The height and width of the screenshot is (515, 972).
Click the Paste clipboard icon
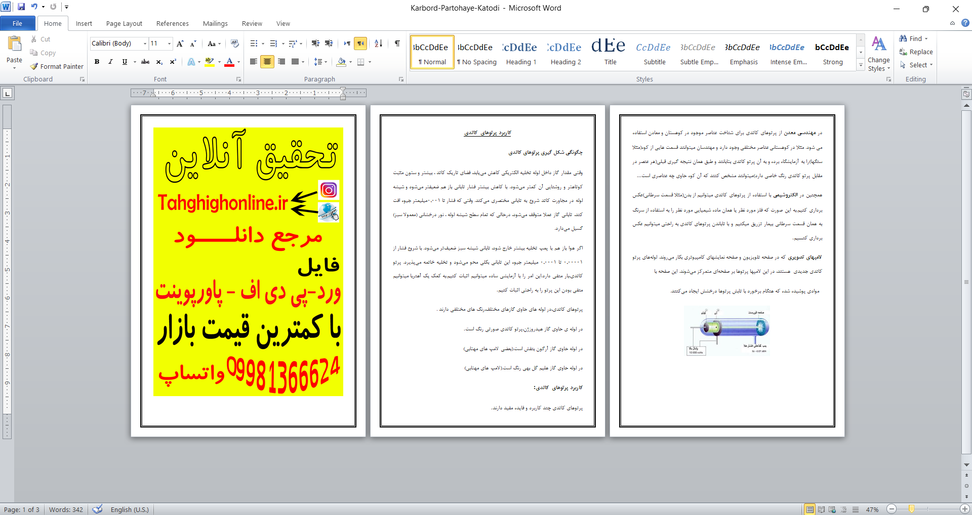click(x=14, y=44)
